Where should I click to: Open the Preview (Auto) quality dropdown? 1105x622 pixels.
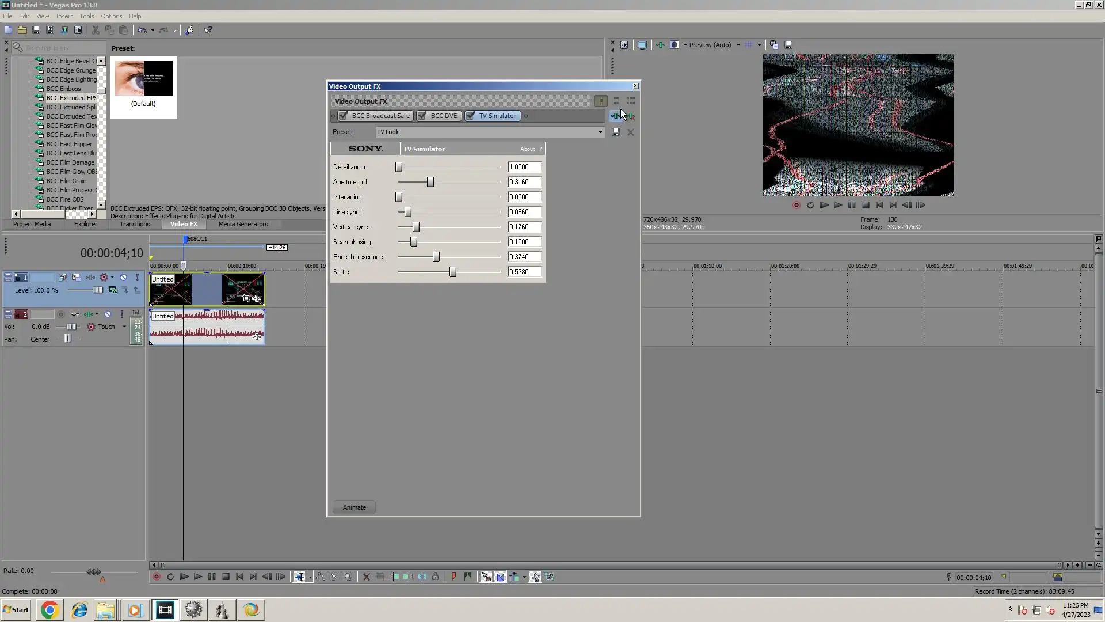point(738,45)
